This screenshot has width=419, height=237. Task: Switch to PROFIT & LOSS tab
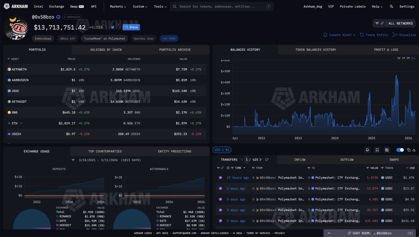point(386,50)
